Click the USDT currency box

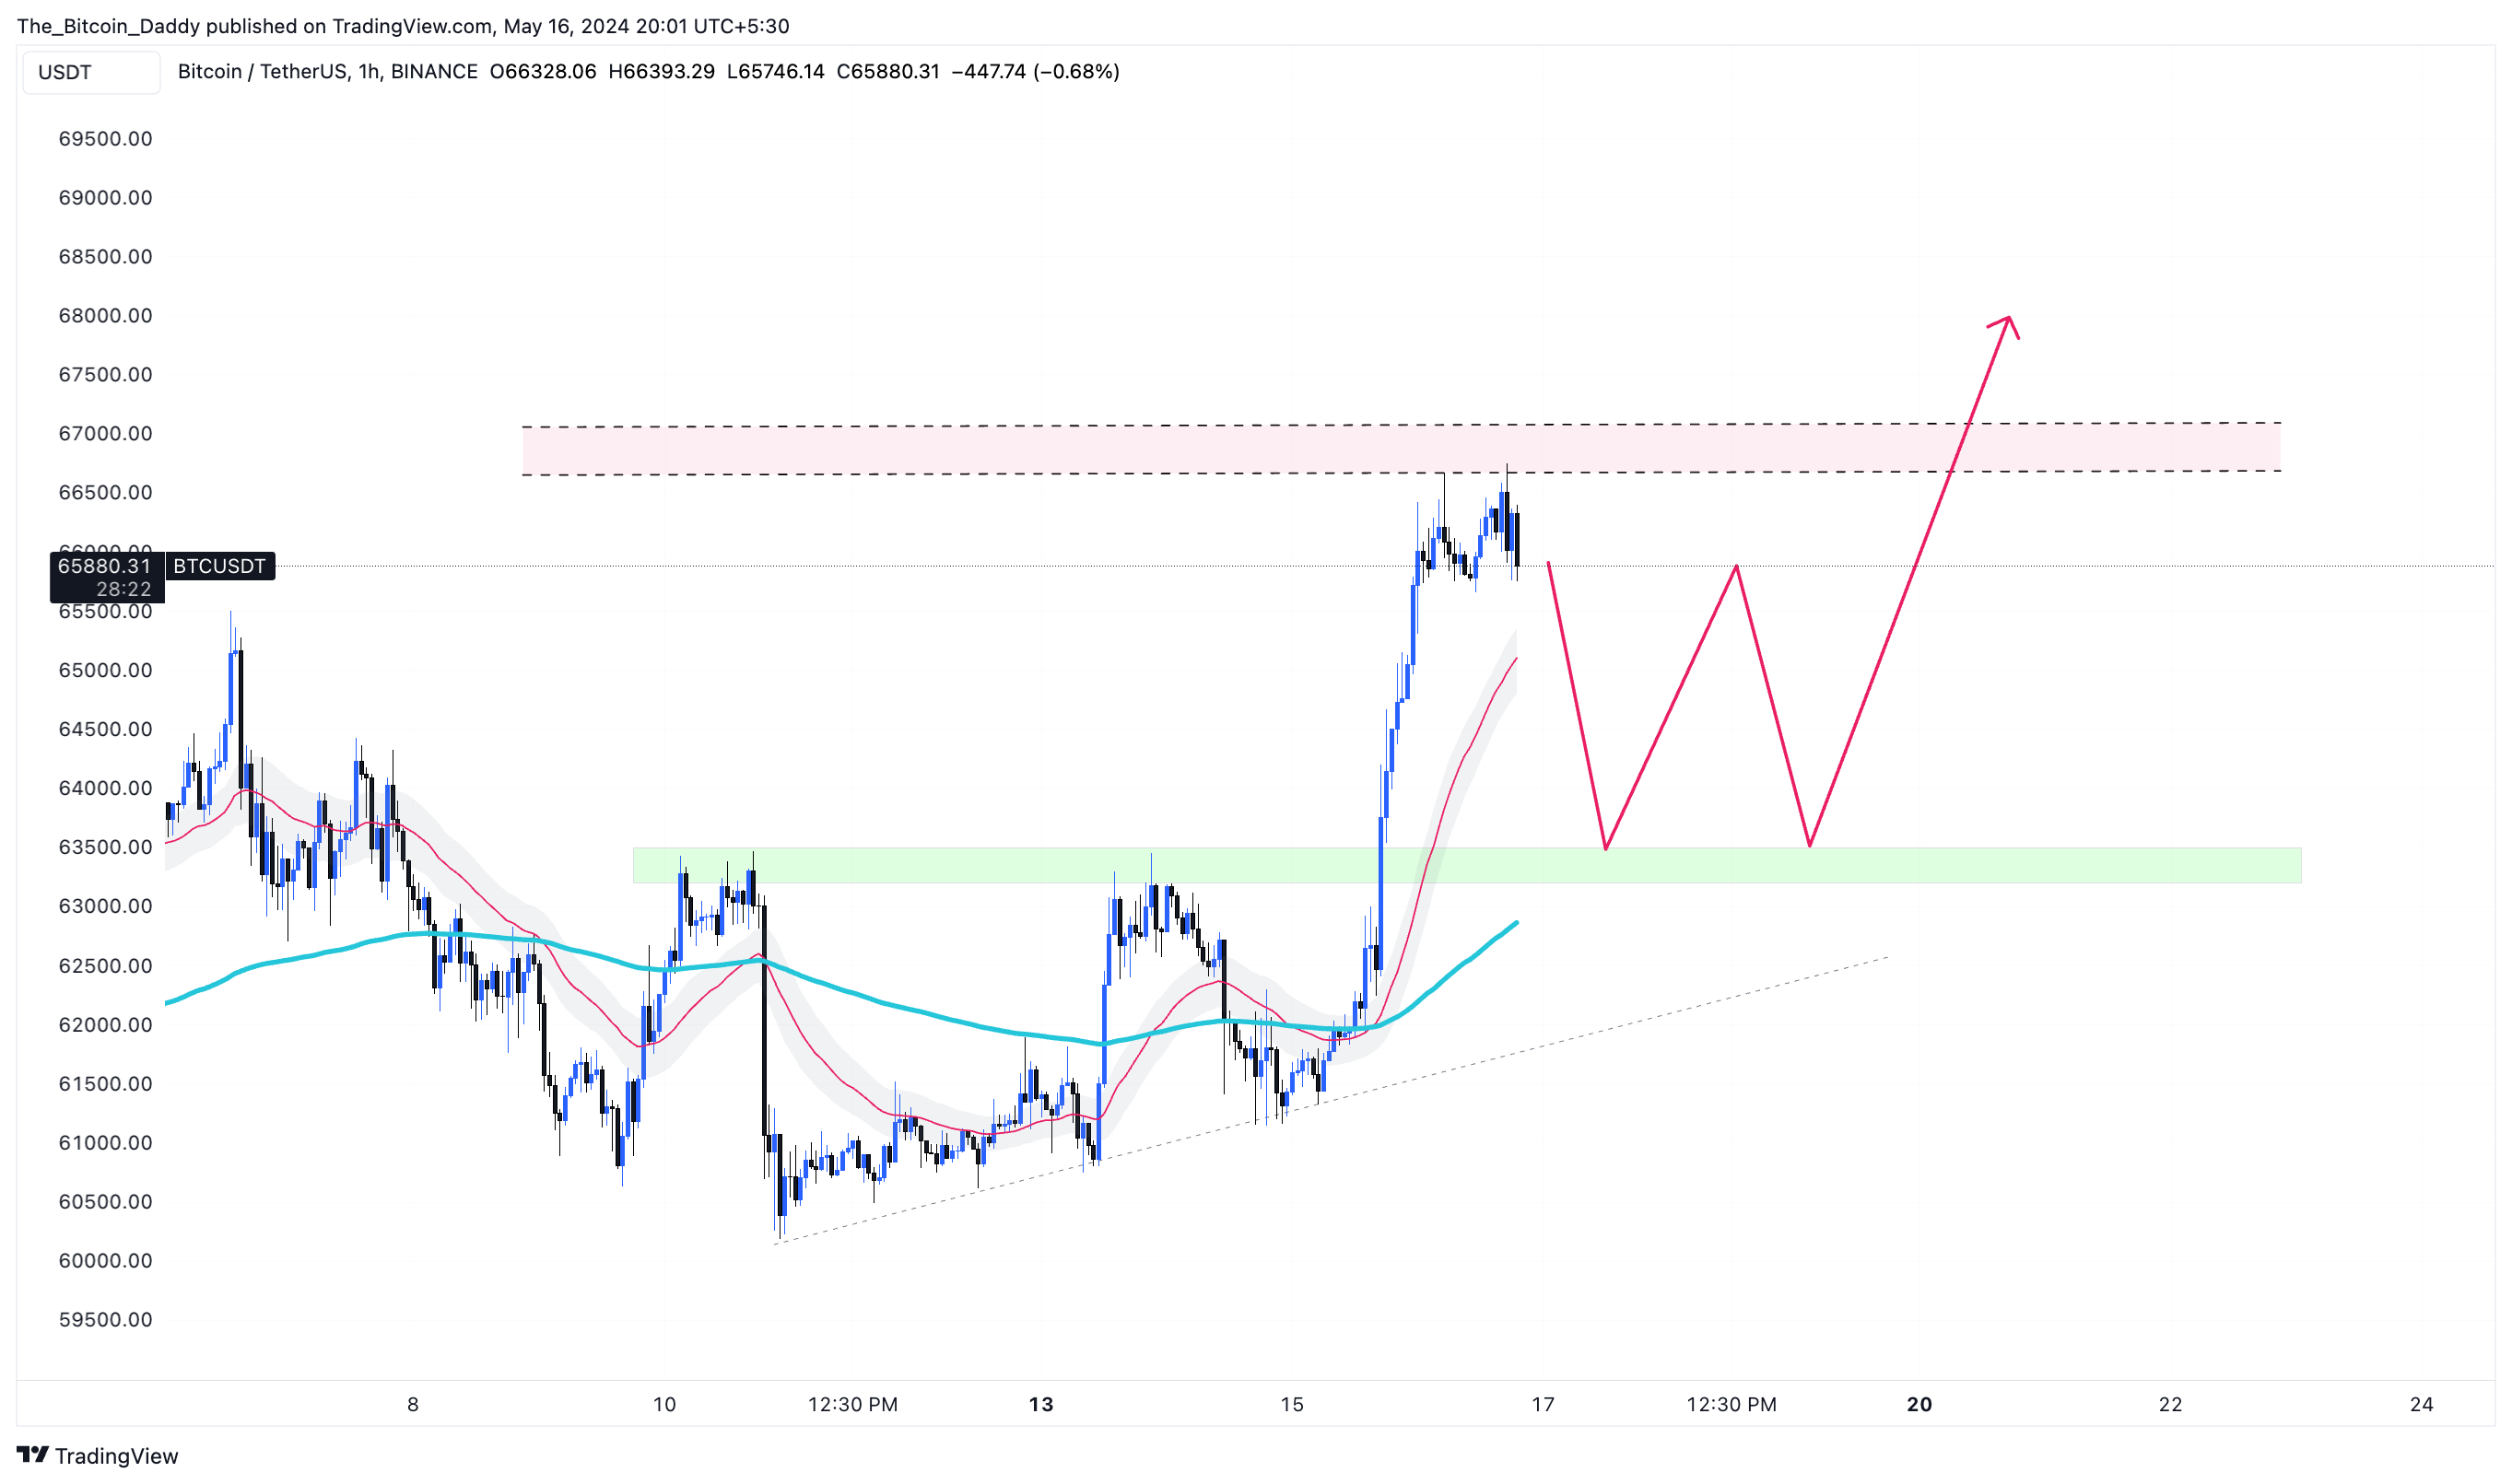point(91,72)
